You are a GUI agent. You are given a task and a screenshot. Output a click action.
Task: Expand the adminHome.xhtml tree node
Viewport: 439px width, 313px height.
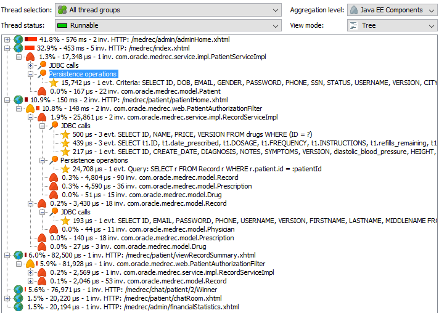7,39
